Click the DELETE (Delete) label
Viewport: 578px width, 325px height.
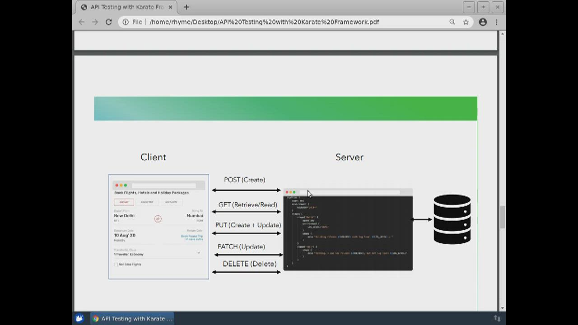[249, 264]
